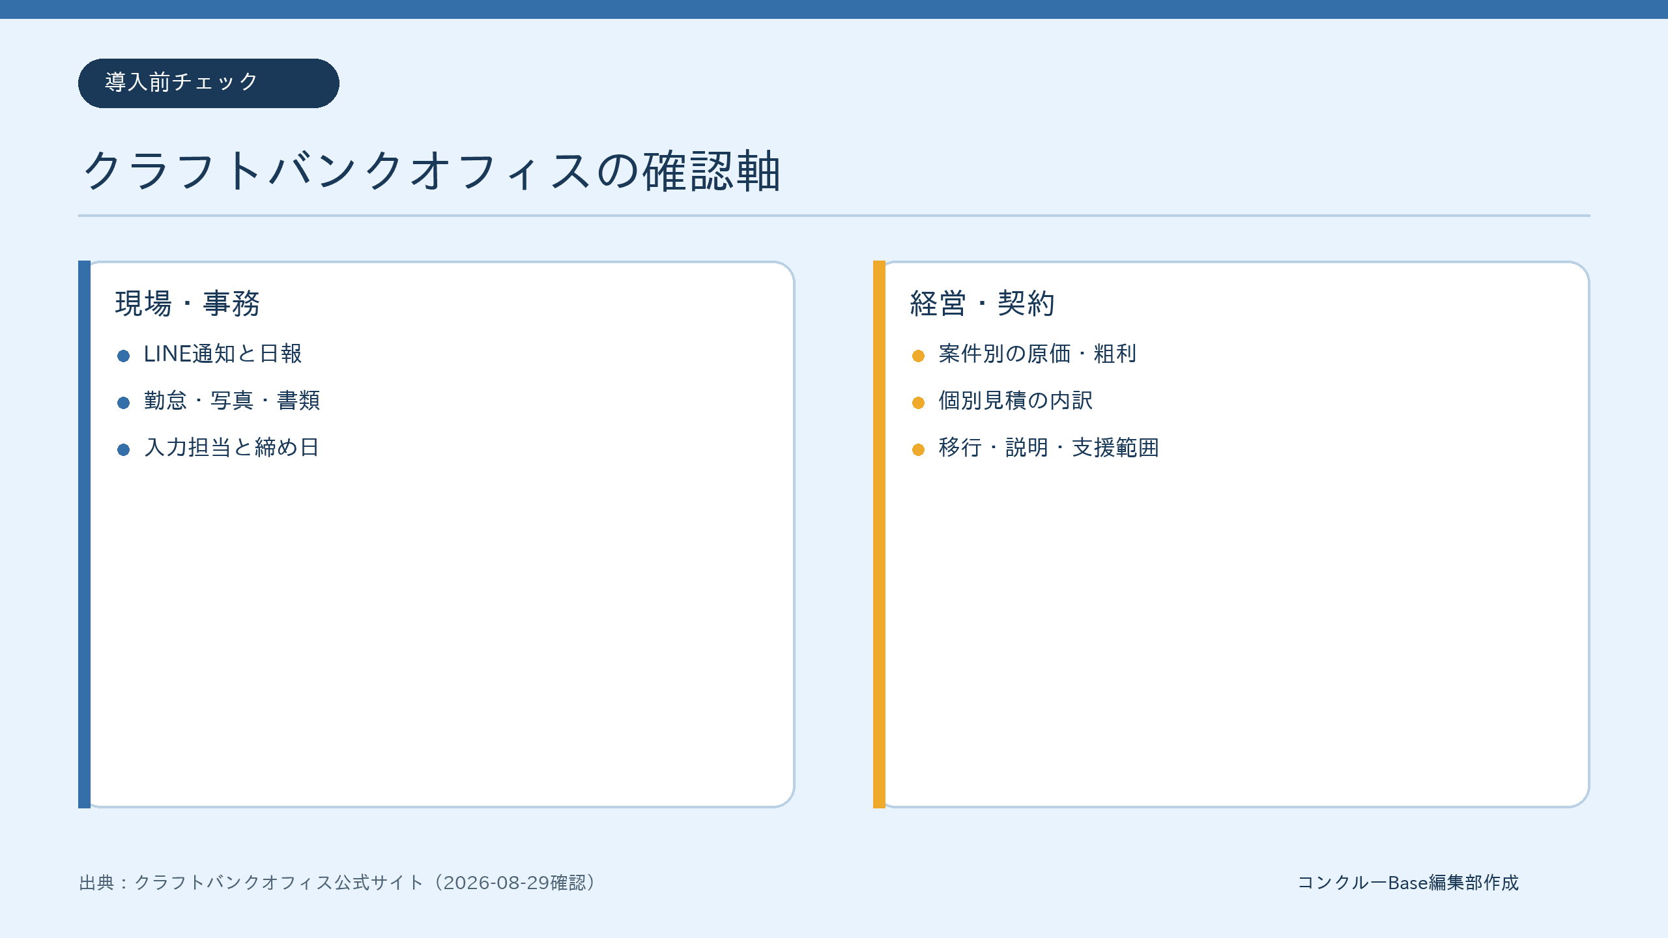Click the 現場・事務 card heading

click(x=188, y=304)
